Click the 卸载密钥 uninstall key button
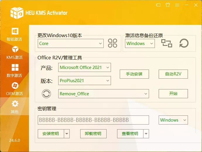Viewport: 202px width, 152px height. tap(93, 134)
